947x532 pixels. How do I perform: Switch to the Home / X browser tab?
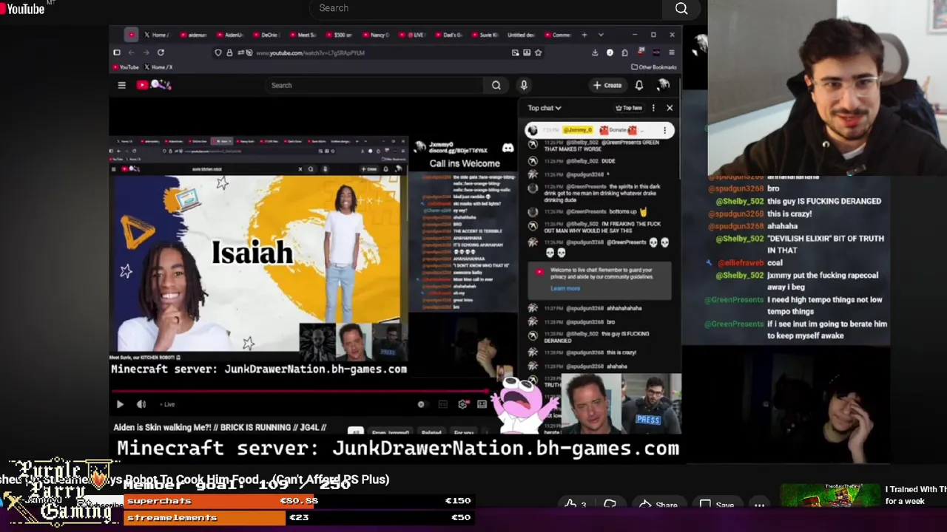click(x=156, y=35)
